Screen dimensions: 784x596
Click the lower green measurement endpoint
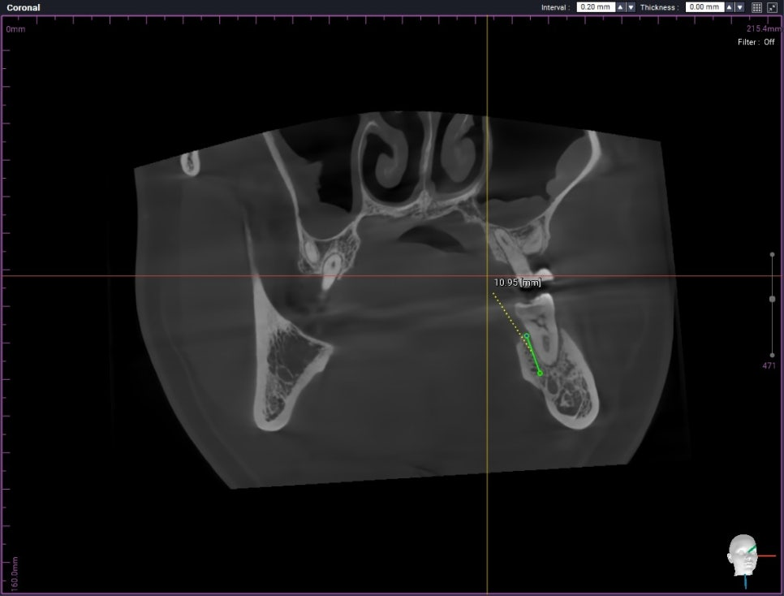(540, 374)
